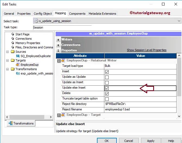Toggle the Update else Insert checkbox

pyautogui.click(x=107, y=88)
